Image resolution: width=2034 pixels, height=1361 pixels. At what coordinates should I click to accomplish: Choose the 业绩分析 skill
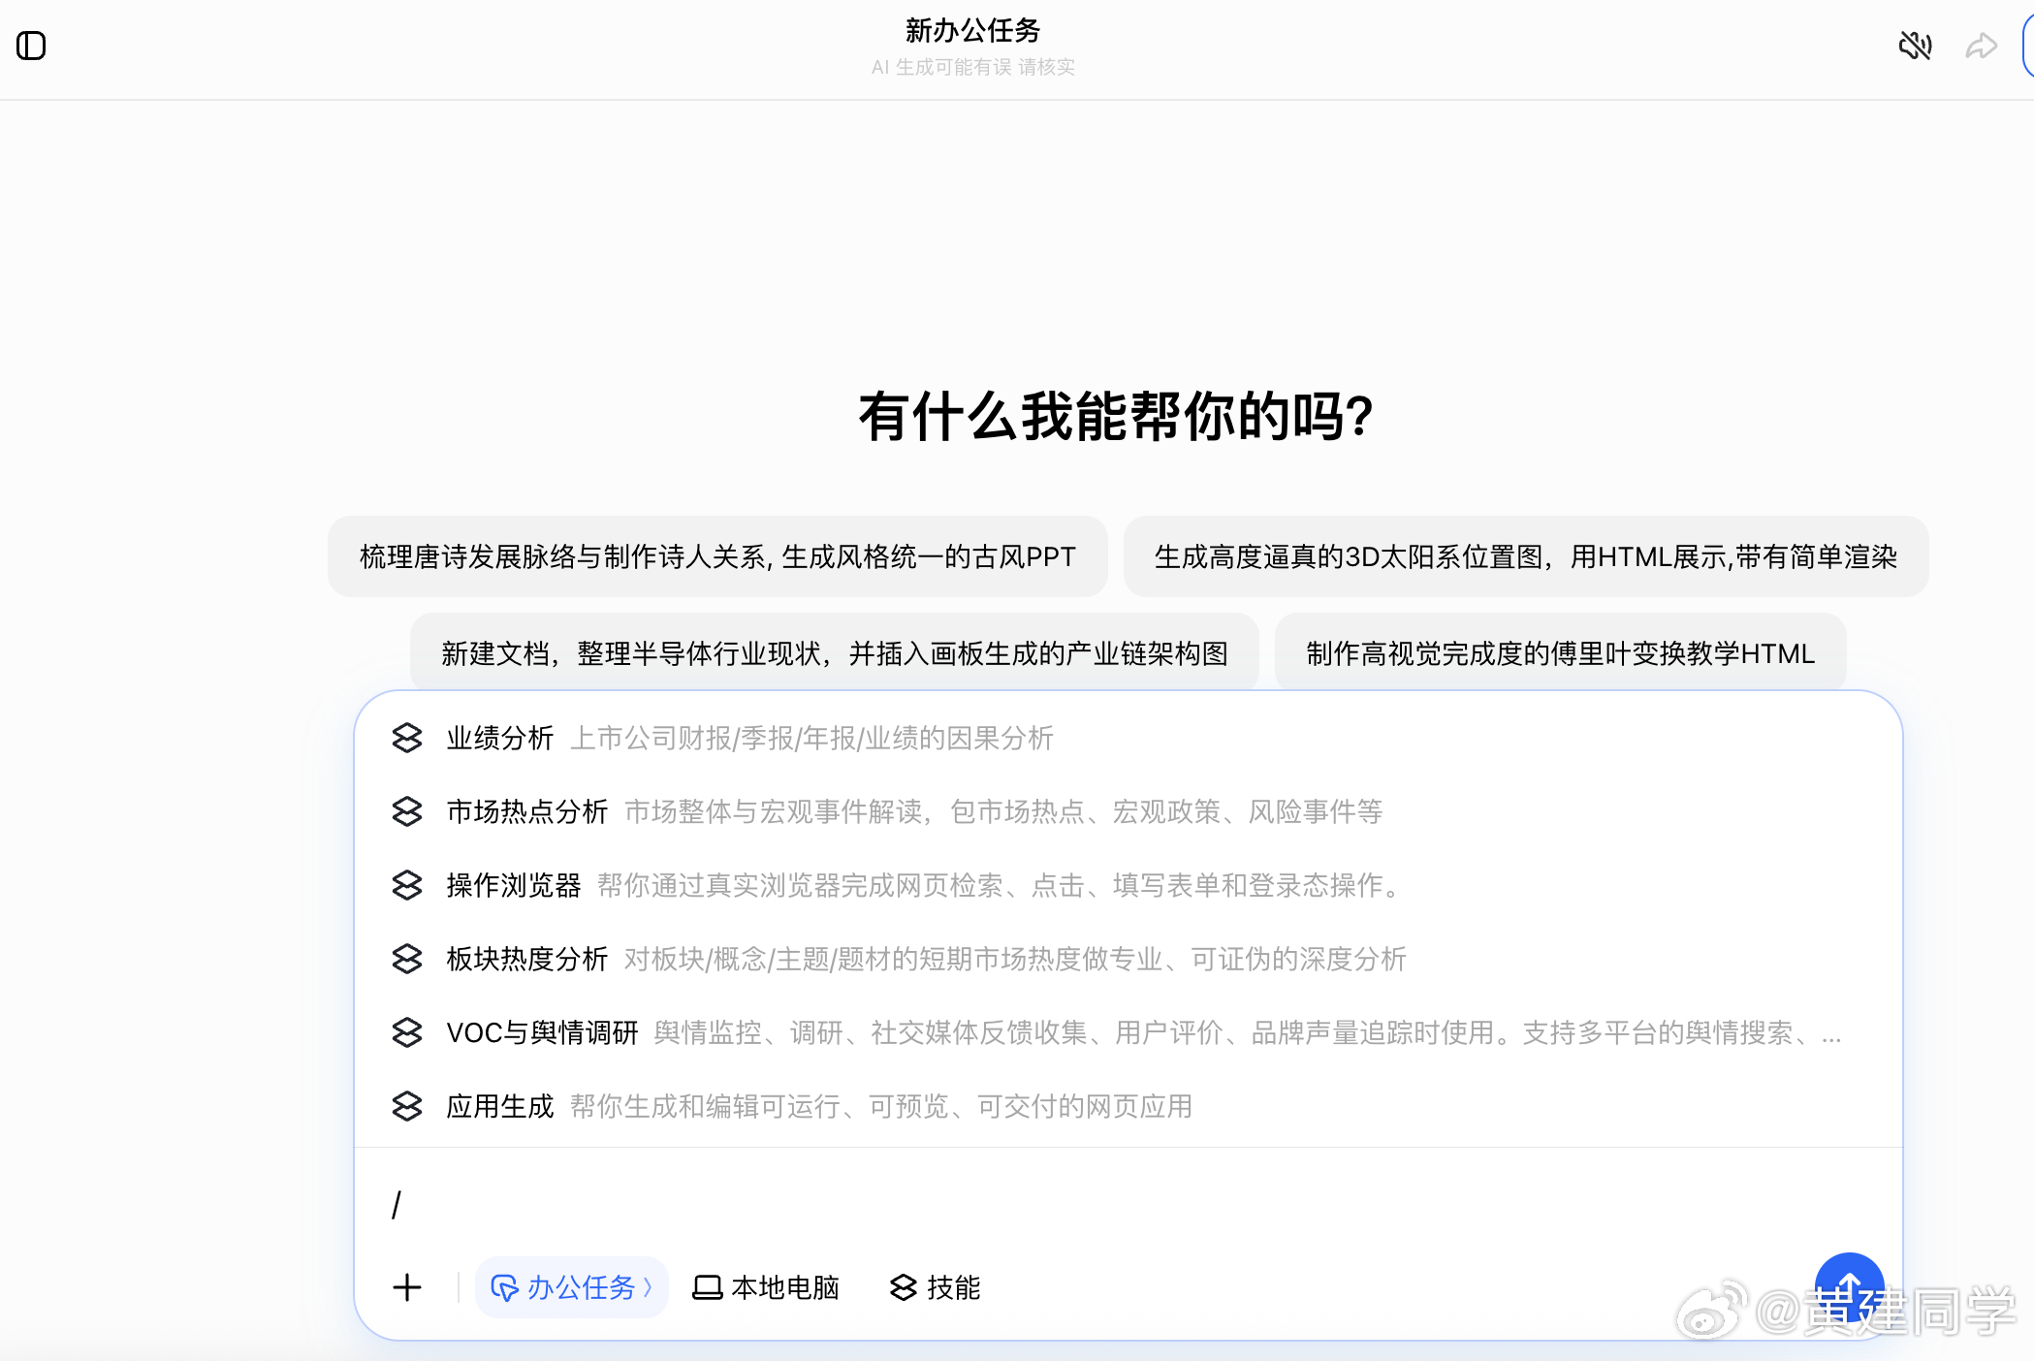(x=1128, y=738)
